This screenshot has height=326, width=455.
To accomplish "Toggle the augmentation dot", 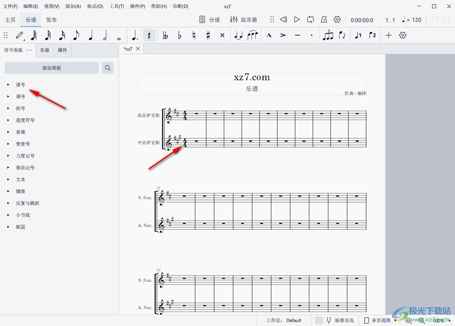I will click(135, 35).
